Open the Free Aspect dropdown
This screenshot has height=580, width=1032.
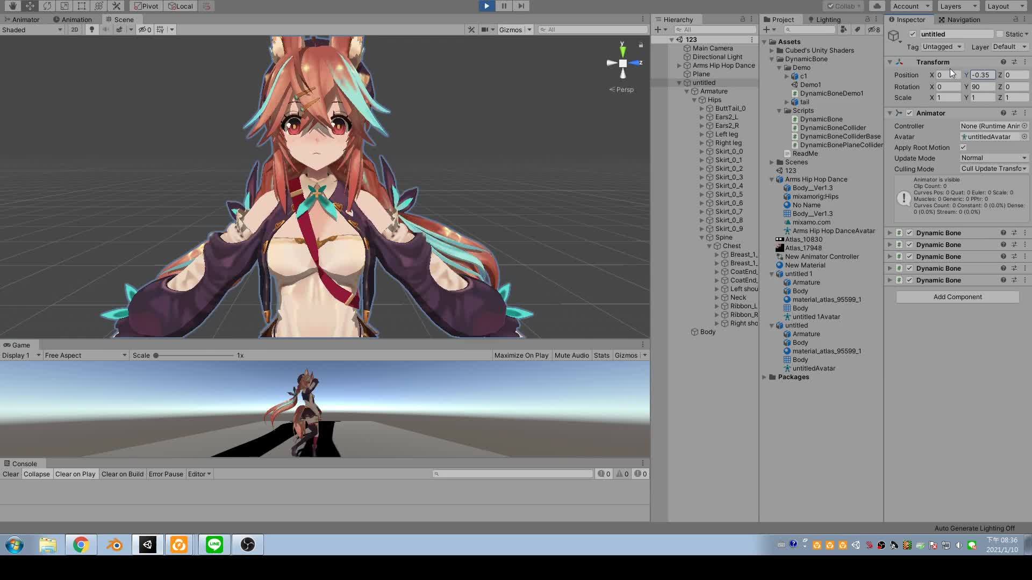click(86, 355)
